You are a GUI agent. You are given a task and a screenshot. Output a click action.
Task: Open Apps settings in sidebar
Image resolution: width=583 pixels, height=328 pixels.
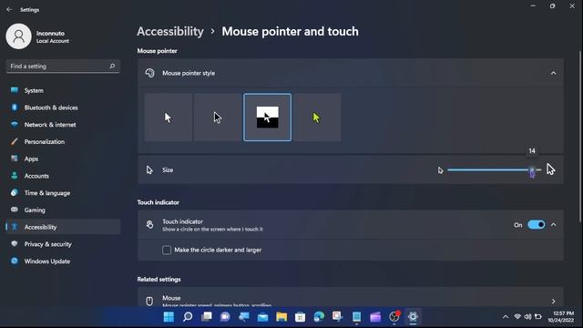point(63,159)
